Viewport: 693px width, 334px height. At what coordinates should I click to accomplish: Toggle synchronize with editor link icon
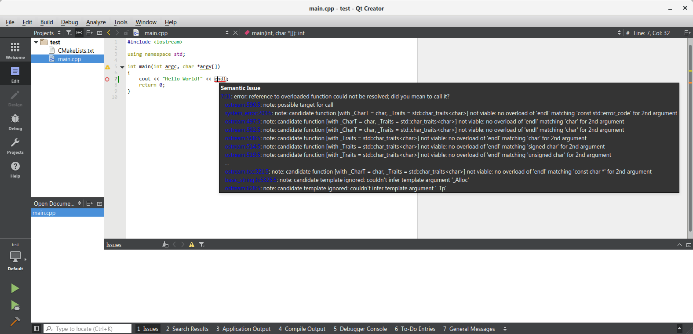point(79,33)
